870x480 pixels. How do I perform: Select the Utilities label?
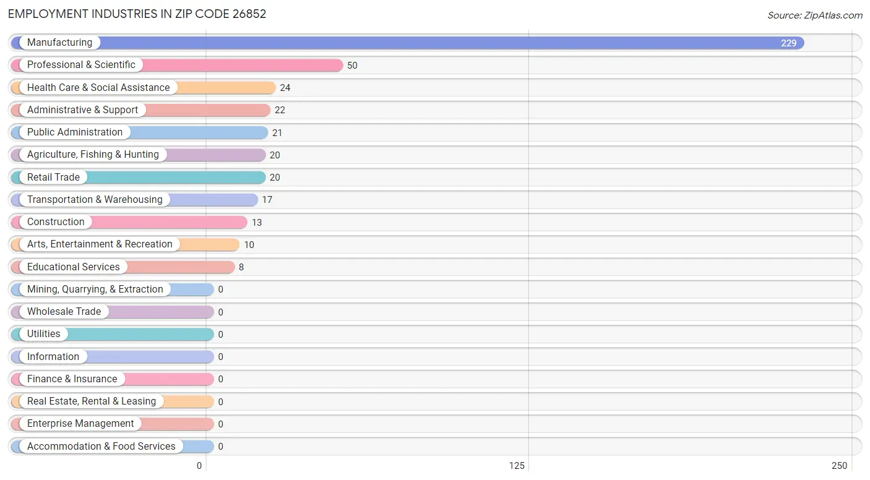pos(44,334)
